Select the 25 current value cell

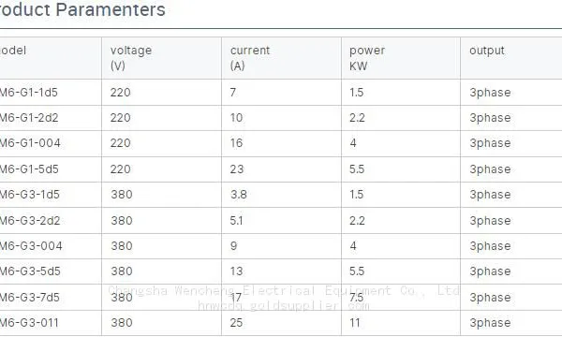click(281, 323)
